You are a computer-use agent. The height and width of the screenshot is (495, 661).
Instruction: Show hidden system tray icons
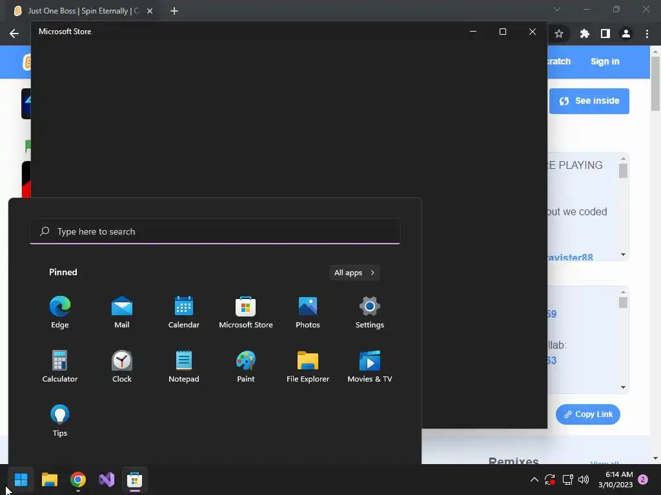(x=534, y=480)
